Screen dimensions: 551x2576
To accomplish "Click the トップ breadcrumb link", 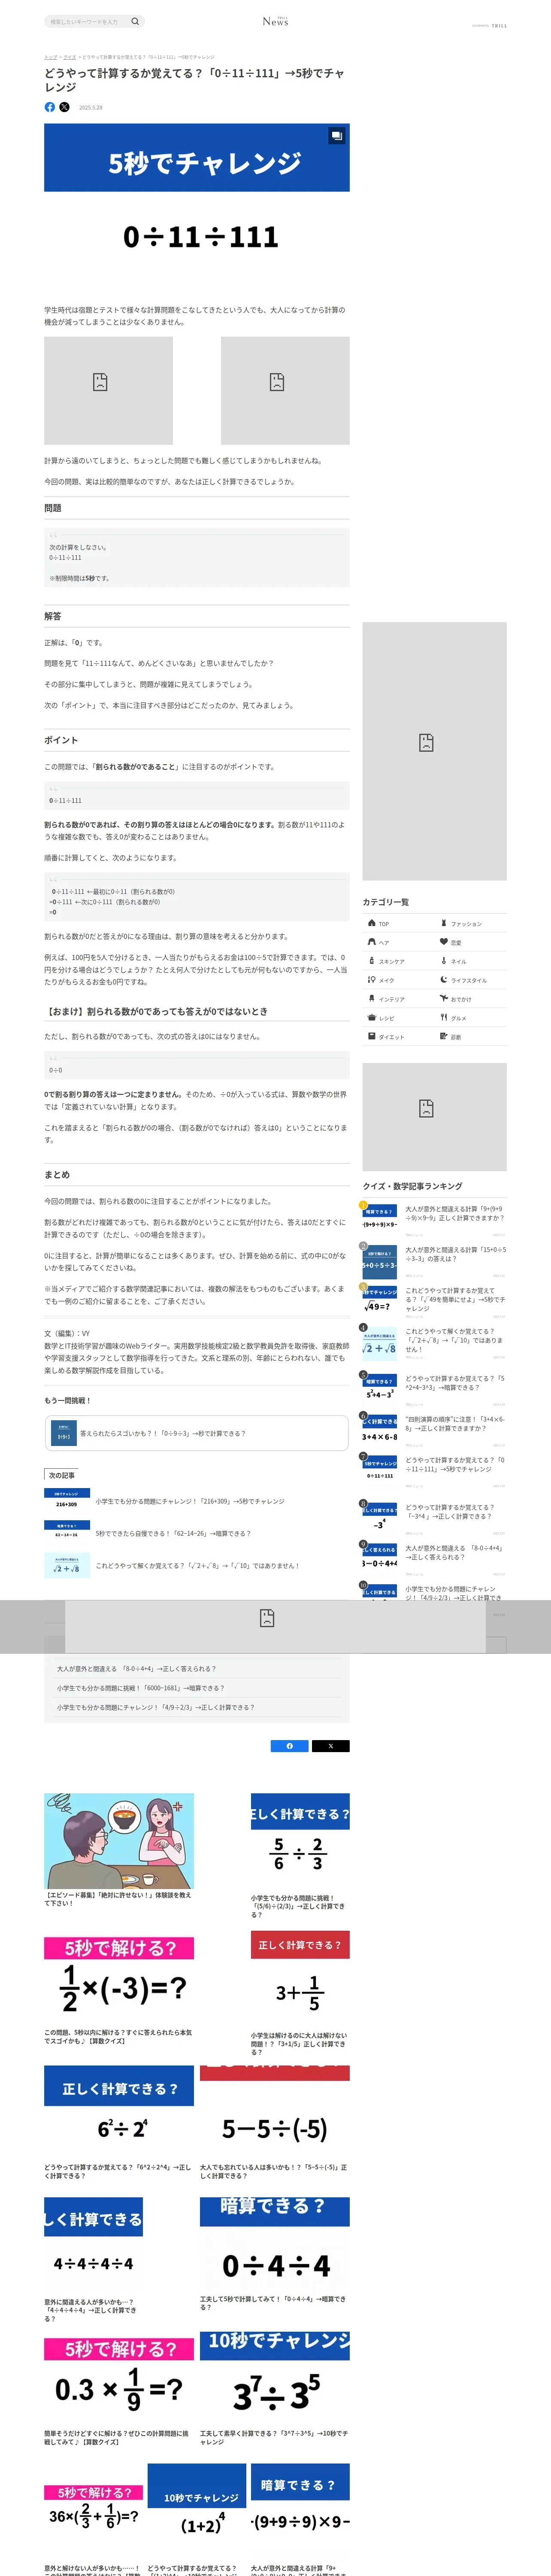I will coord(50,57).
